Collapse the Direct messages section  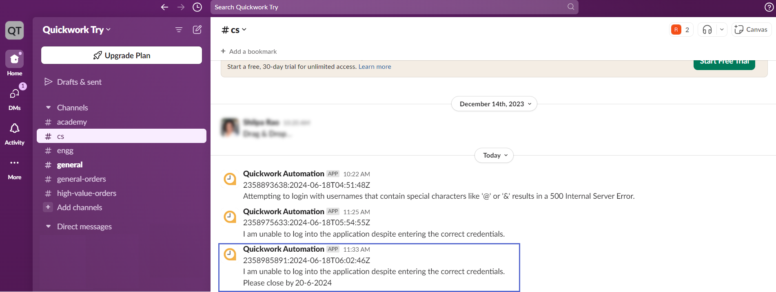48,226
